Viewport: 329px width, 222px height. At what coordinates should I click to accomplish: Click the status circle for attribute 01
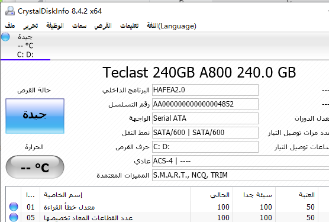tap(14, 207)
